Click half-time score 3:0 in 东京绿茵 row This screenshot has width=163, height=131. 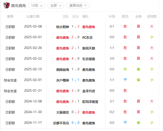pyautogui.click(x=112, y=59)
